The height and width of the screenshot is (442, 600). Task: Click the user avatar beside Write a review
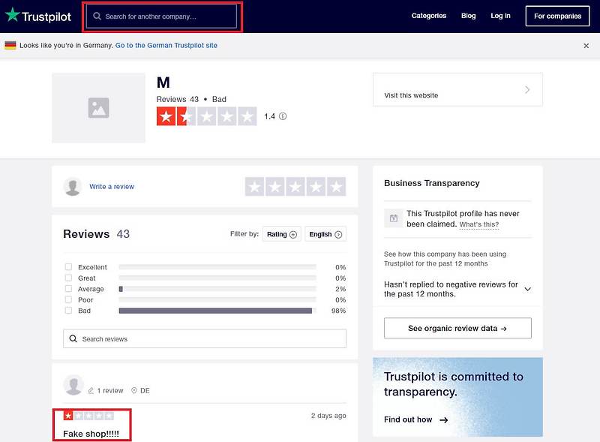72,187
